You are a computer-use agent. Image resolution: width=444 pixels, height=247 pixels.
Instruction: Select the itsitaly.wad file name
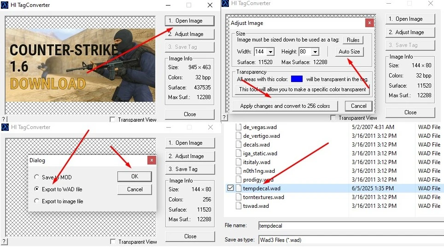click(x=257, y=162)
